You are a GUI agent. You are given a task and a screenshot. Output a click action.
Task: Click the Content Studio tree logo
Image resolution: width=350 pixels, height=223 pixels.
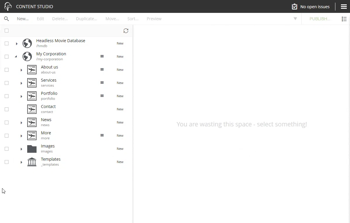(8, 6)
